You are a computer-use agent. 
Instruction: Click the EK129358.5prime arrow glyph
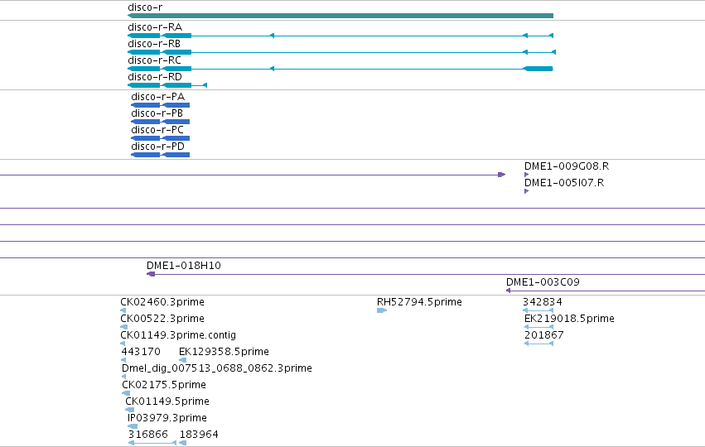click(x=182, y=360)
